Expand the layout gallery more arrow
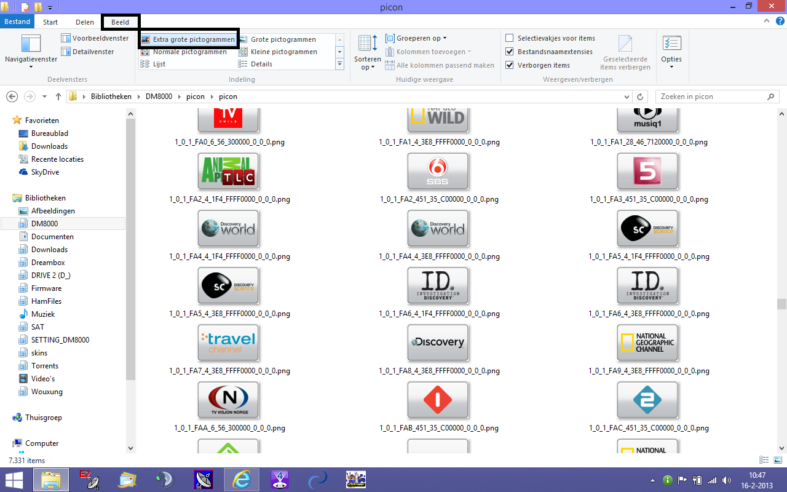 [x=339, y=64]
